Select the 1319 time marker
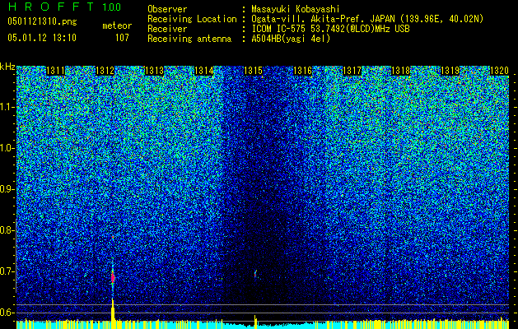Viewport: 518px width, 329px height. tap(450, 71)
